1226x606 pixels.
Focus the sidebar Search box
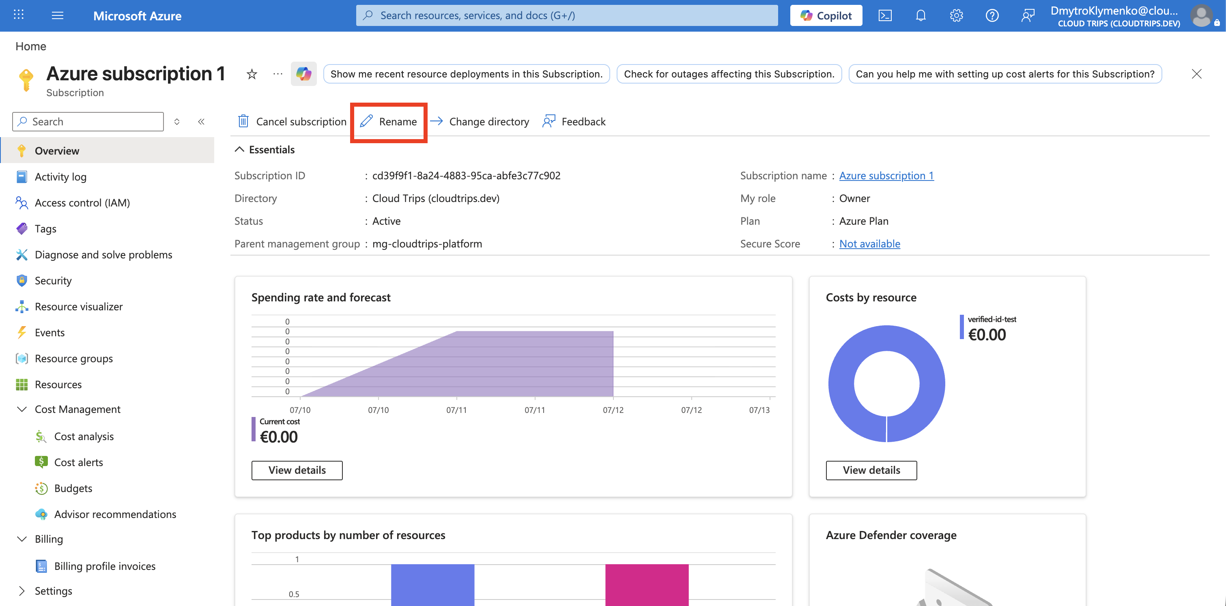click(88, 122)
